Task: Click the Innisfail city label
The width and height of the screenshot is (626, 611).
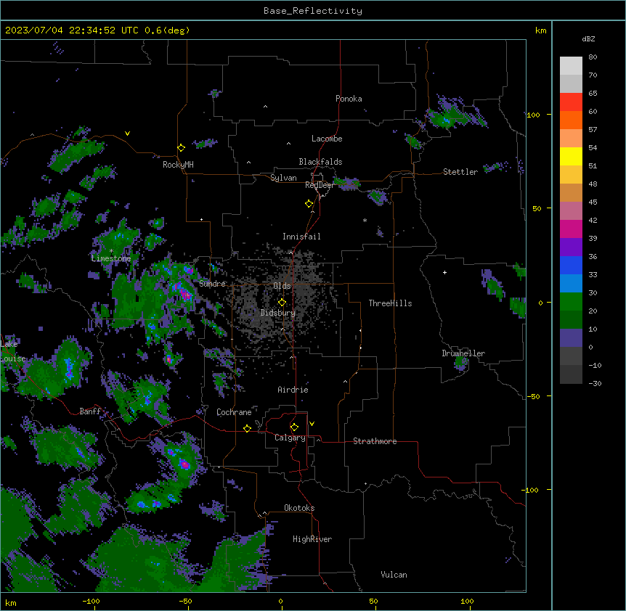Action: tap(301, 237)
